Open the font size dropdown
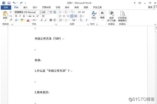157x104 pixels. [48, 12]
